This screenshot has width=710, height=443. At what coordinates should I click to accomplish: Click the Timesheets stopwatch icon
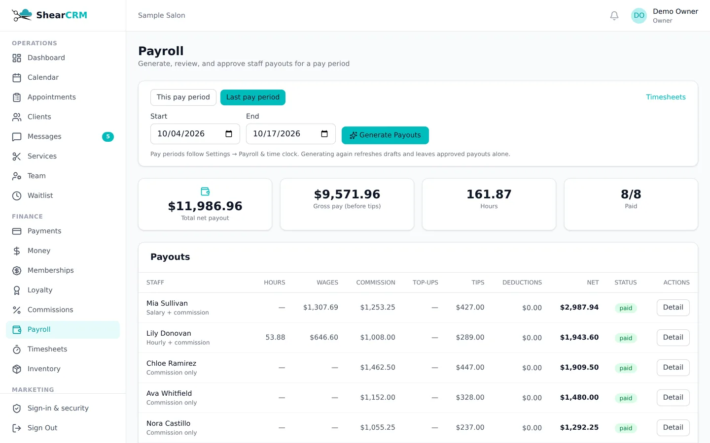coord(17,349)
